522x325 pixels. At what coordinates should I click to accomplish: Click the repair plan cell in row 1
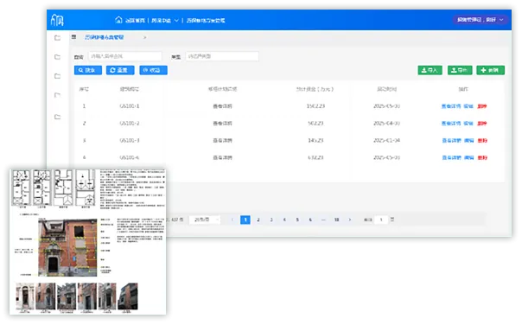click(x=222, y=106)
